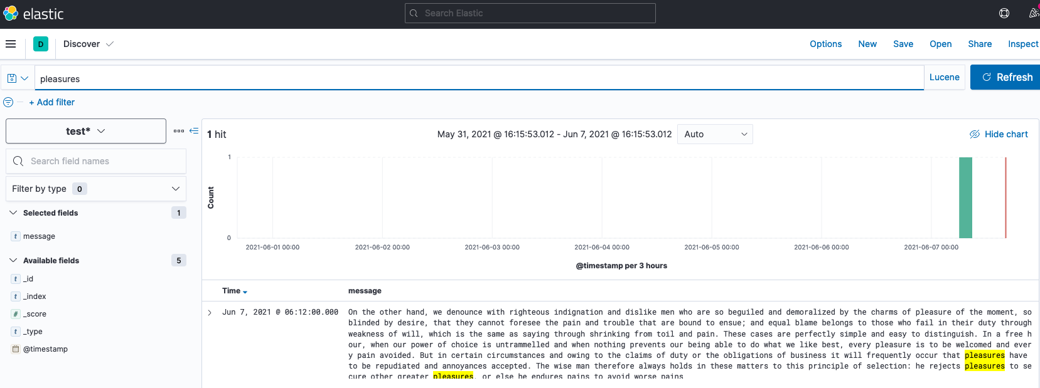The image size is (1040, 388).
Task: Open the Options menu
Action: click(x=826, y=44)
